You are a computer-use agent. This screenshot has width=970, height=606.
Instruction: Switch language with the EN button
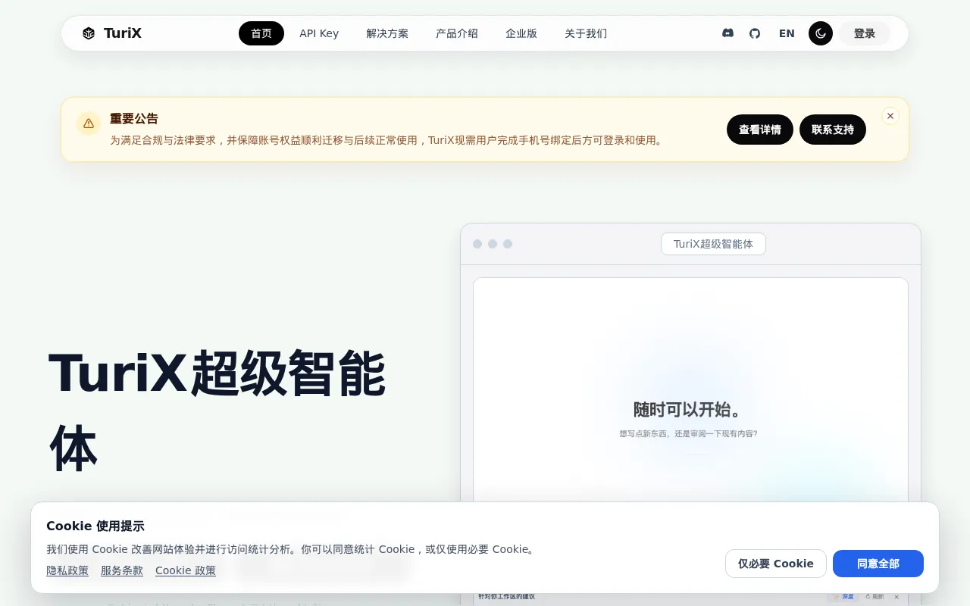click(787, 33)
